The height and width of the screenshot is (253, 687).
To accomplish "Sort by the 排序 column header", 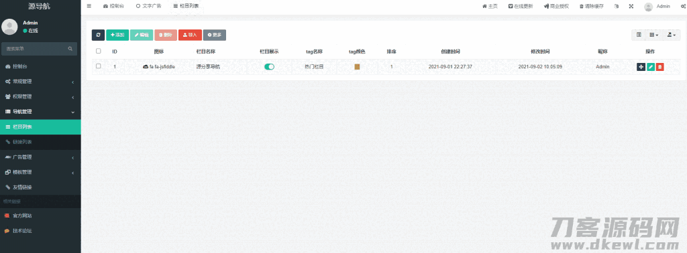I will pyautogui.click(x=391, y=52).
